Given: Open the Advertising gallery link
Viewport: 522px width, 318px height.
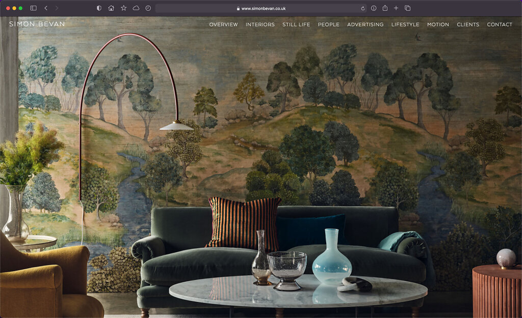Looking at the screenshot, I should (365, 24).
